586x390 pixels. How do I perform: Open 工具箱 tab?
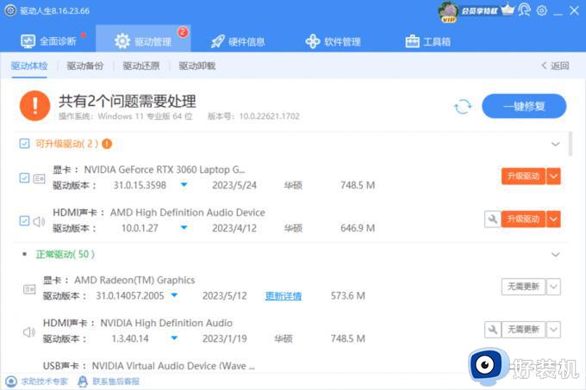[428, 41]
